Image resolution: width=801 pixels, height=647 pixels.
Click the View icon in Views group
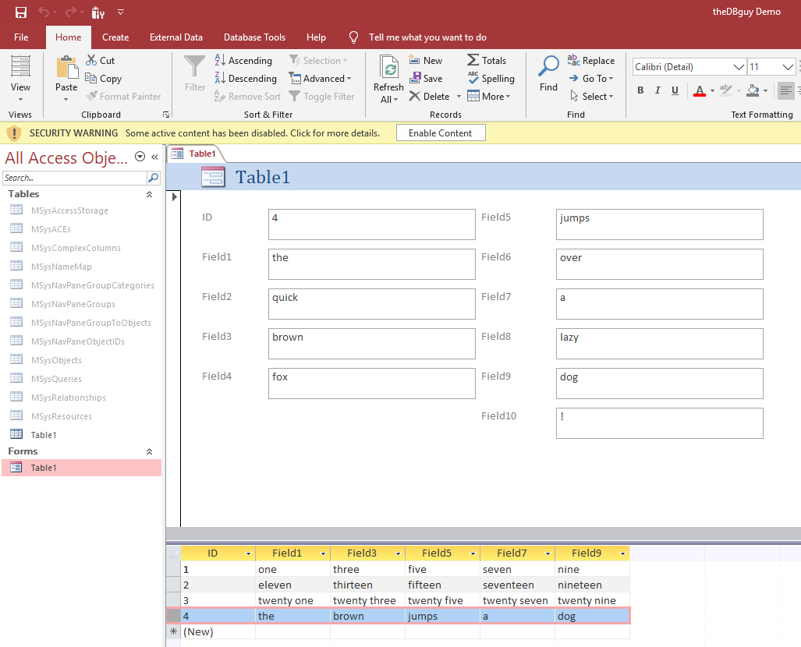pyautogui.click(x=20, y=66)
